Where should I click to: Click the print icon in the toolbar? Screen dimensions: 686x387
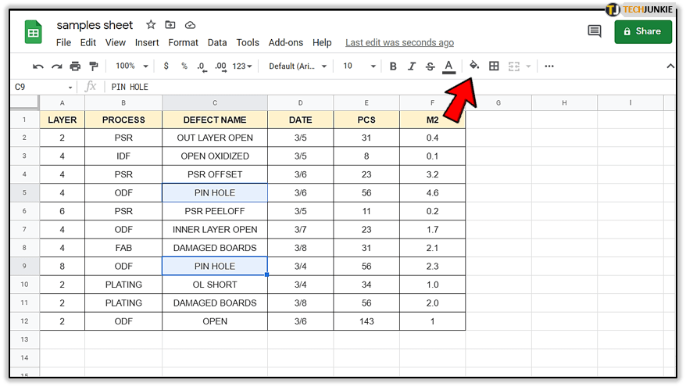tap(75, 66)
